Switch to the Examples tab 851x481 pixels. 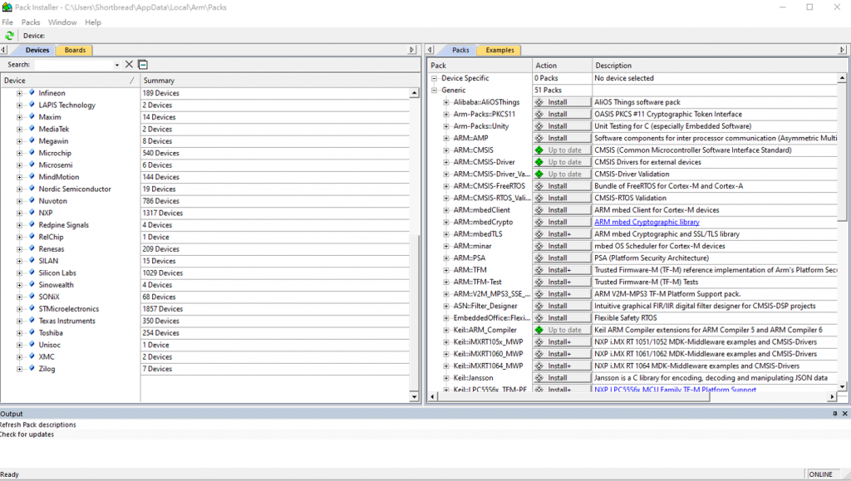[499, 50]
